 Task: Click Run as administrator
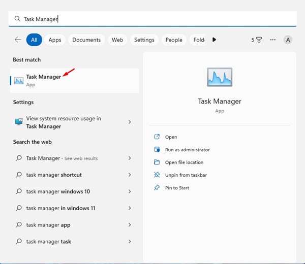(187, 150)
